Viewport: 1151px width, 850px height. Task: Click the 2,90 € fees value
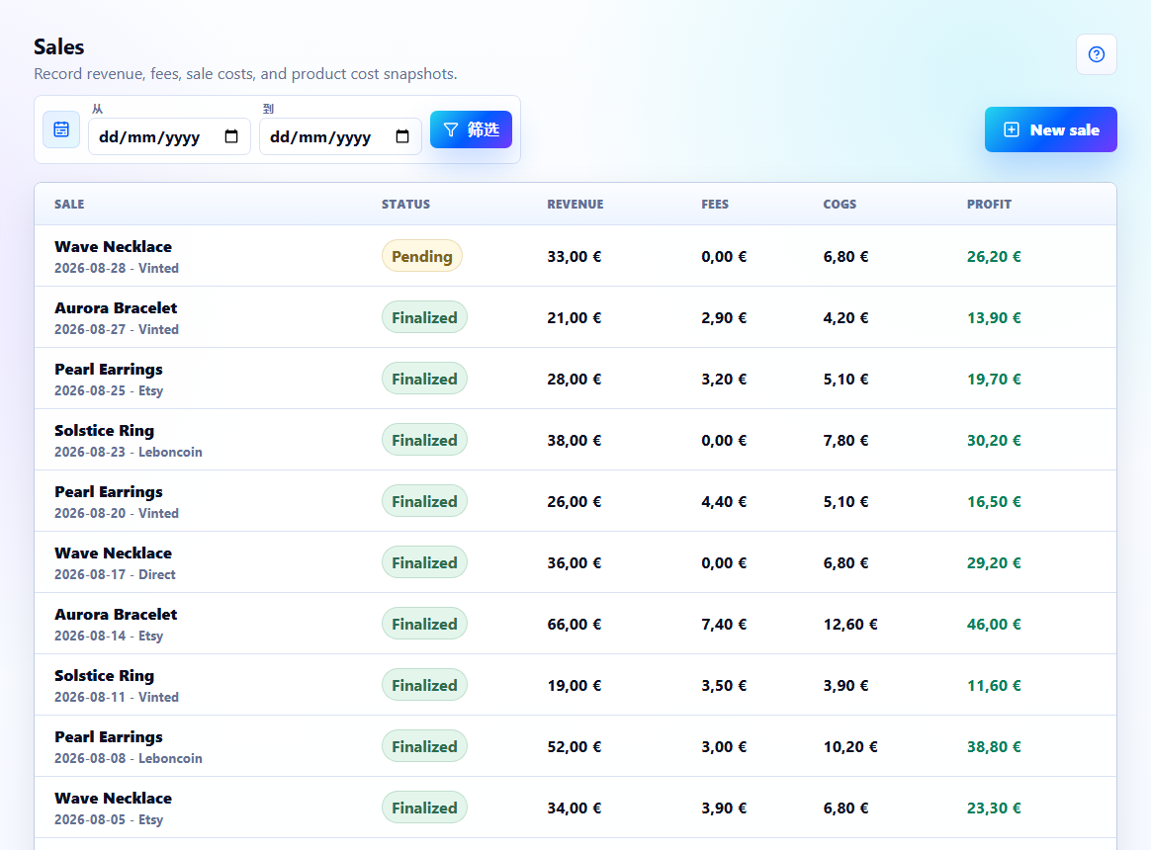[724, 317]
